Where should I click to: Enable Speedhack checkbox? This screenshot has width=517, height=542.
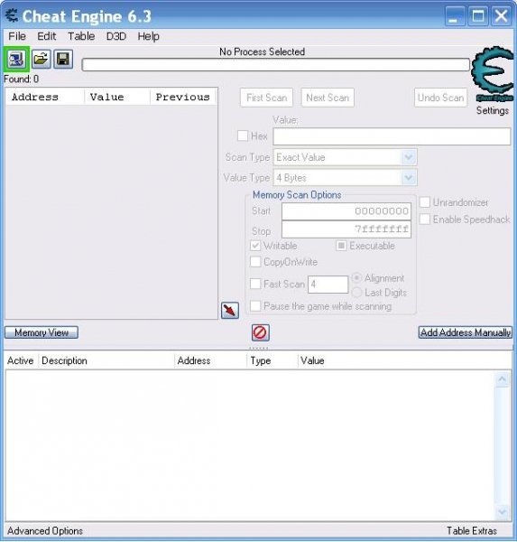click(425, 220)
